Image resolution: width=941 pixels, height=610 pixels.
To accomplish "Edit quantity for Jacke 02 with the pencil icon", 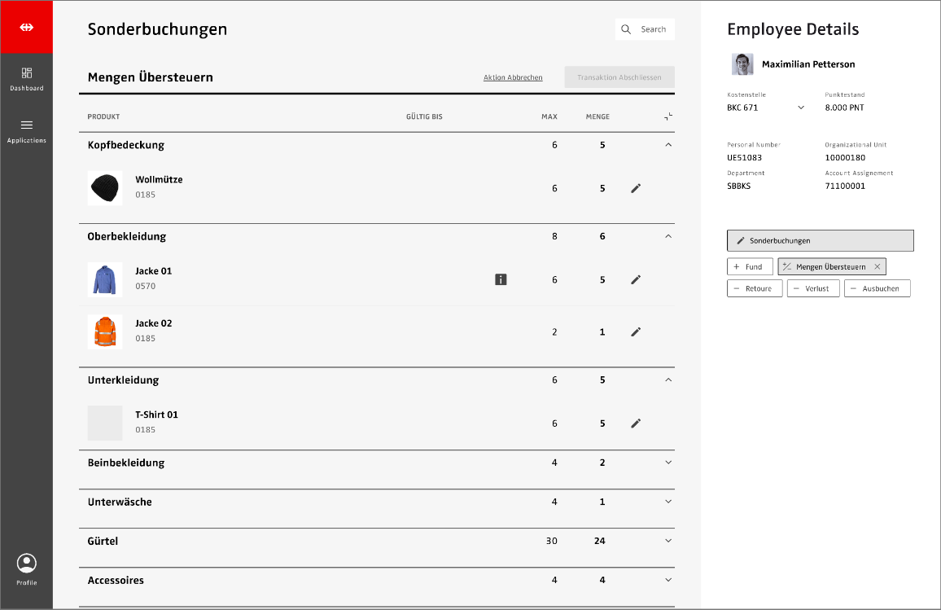I will (x=636, y=331).
